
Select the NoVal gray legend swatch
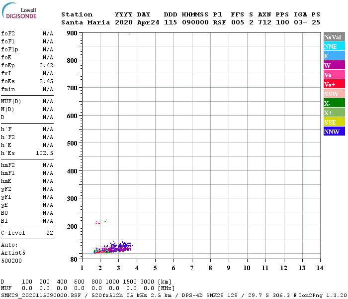point(334,37)
